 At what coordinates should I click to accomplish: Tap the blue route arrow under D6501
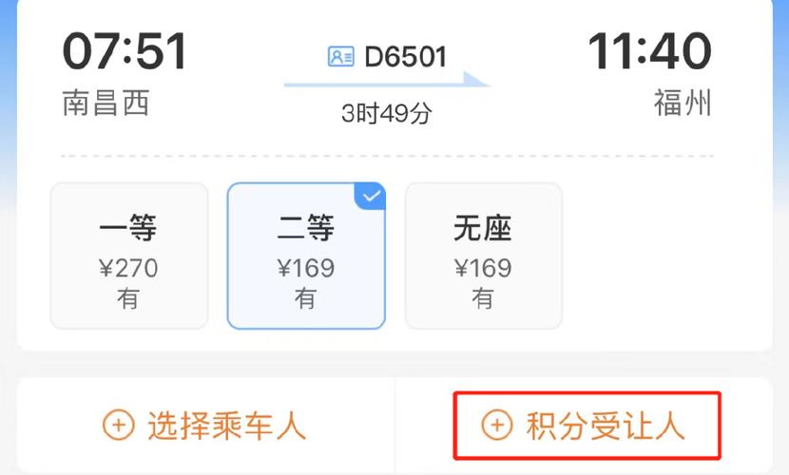[387, 81]
